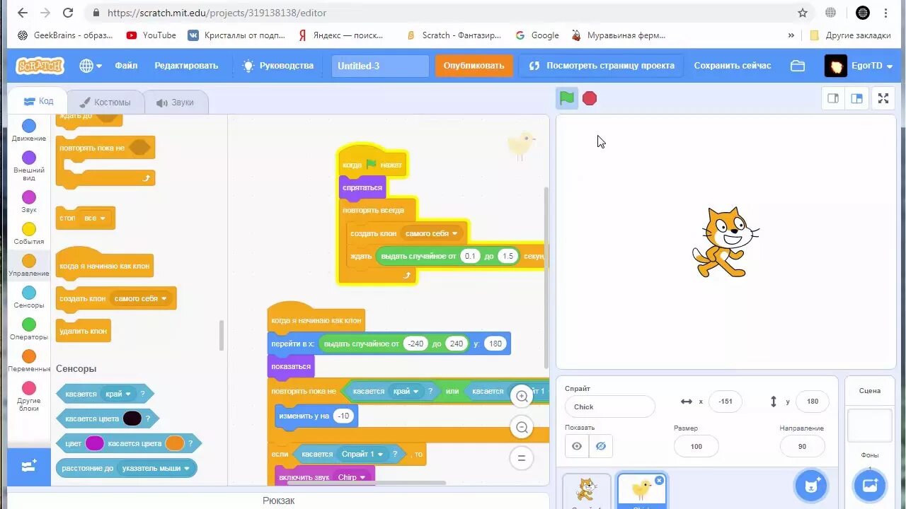Click the Размер value field

[696, 446]
